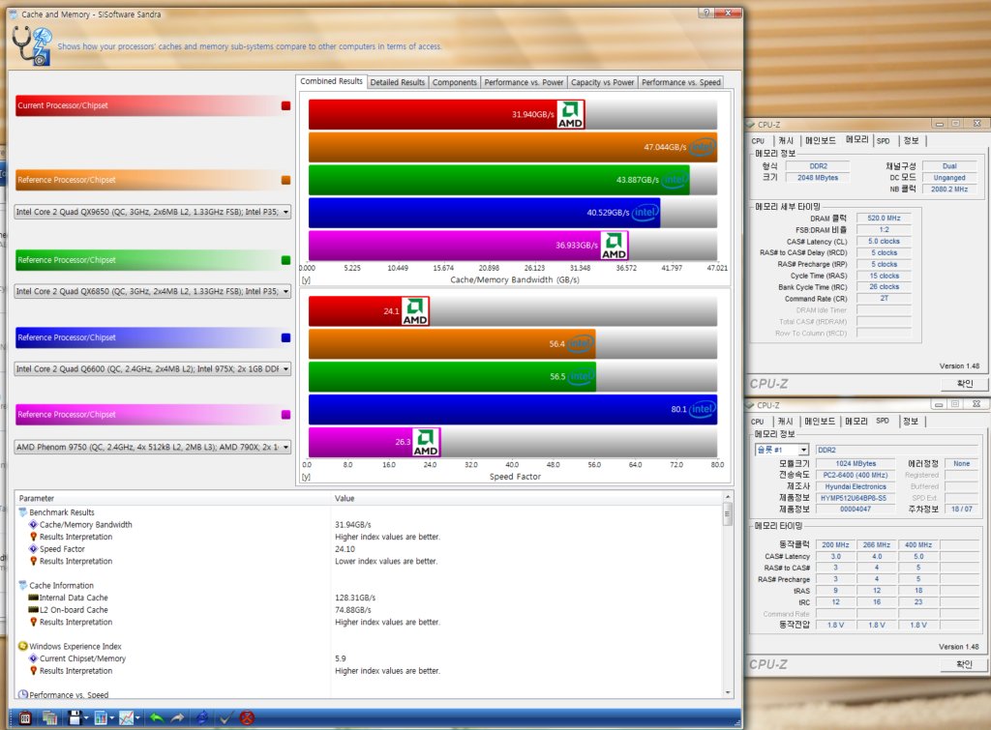Click the Intel logo on the 47.044GB/s bar
Image resolution: width=991 pixels, height=730 pixels.
tap(702, 147)
